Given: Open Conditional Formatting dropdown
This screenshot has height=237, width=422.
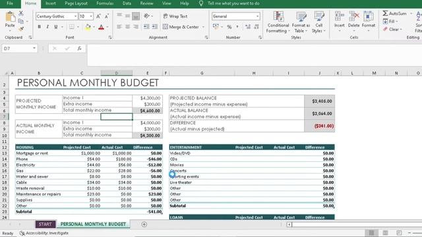Looking at the screenshot, I should coord(278,22).
